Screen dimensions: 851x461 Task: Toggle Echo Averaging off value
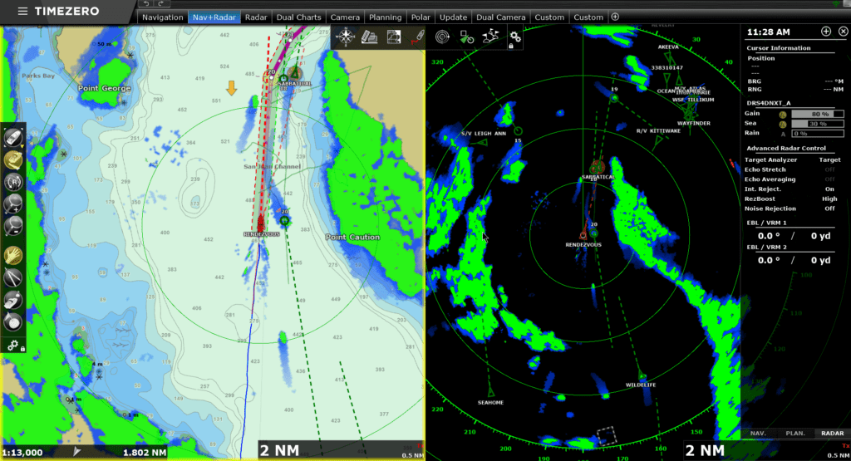point(829,179)
